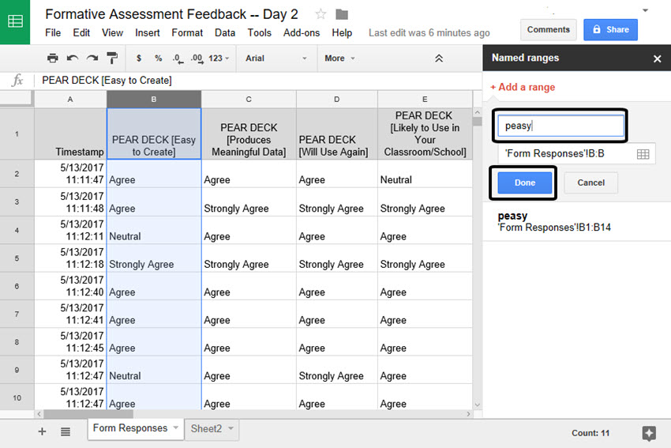Click the document title

pos(171,14)
